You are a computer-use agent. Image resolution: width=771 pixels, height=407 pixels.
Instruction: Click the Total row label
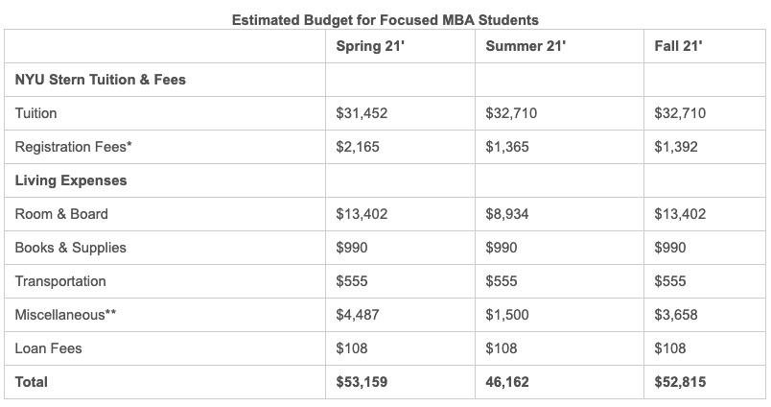click(x=32, y=382)
